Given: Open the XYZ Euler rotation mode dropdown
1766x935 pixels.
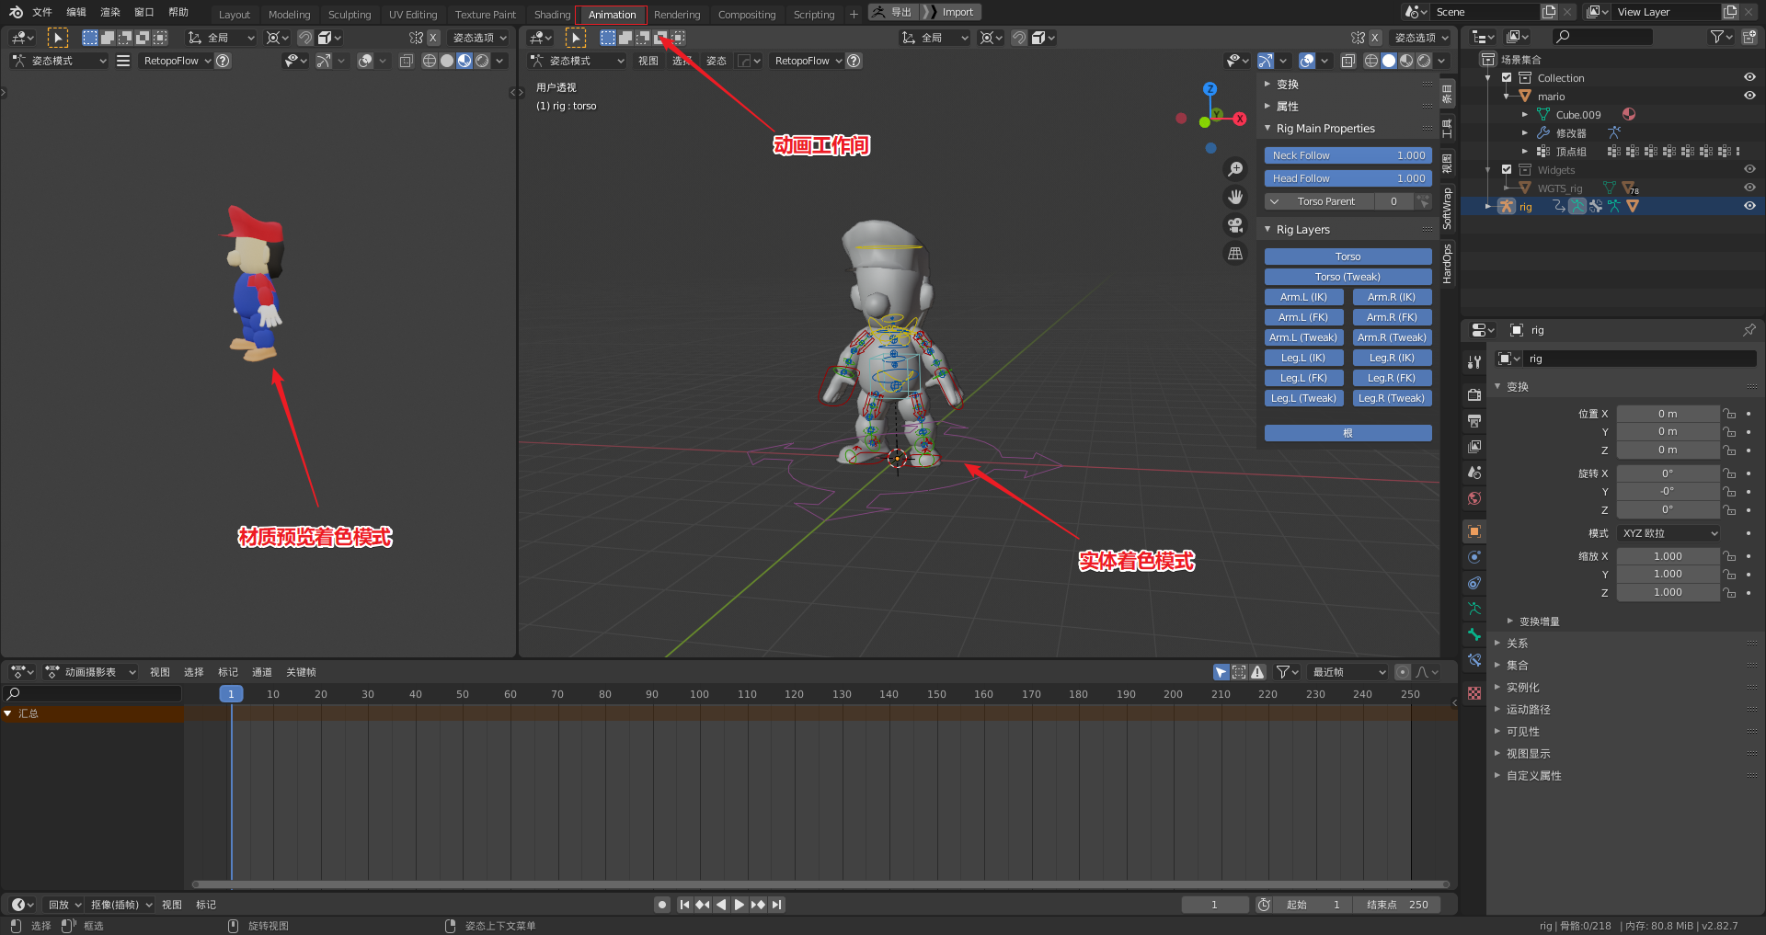Looking at the screenshot, I should coord(1669,533).
